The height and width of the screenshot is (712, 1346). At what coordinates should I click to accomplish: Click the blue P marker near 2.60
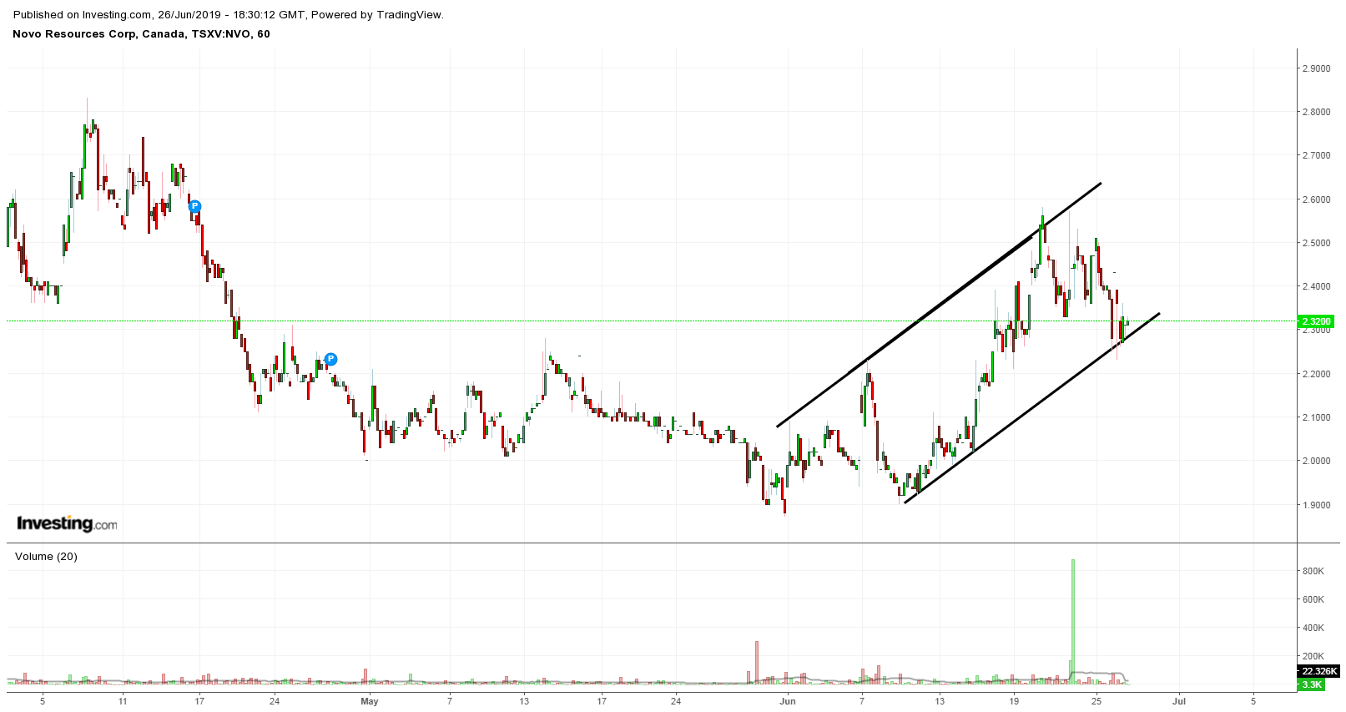[194, 206]
